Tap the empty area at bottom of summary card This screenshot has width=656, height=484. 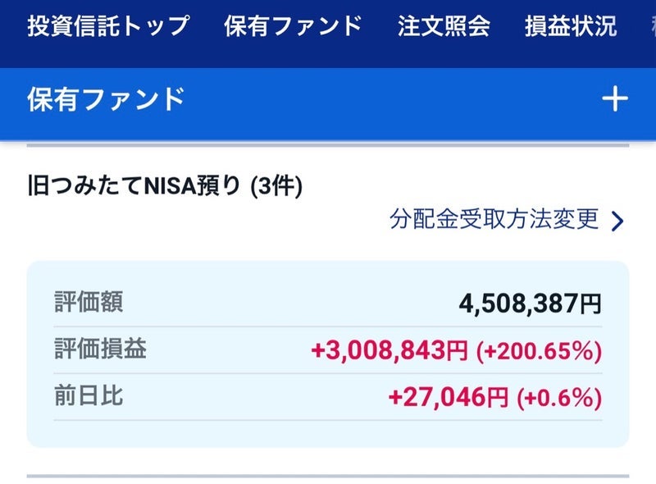click(328, 433)
